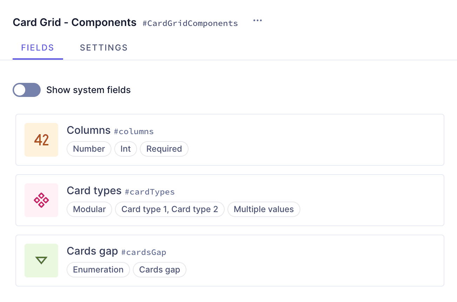Select the Fields tab

pos(37,47)
